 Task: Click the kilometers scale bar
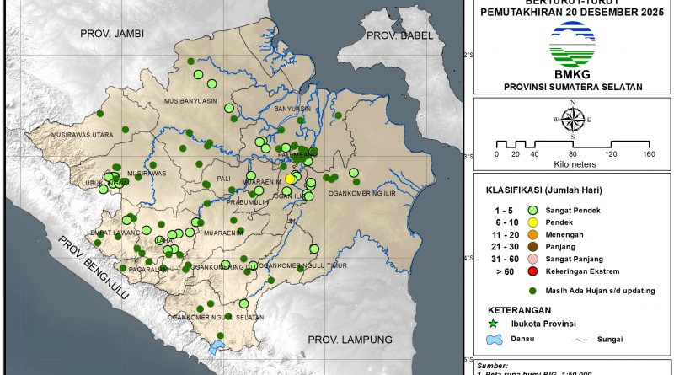572,144
